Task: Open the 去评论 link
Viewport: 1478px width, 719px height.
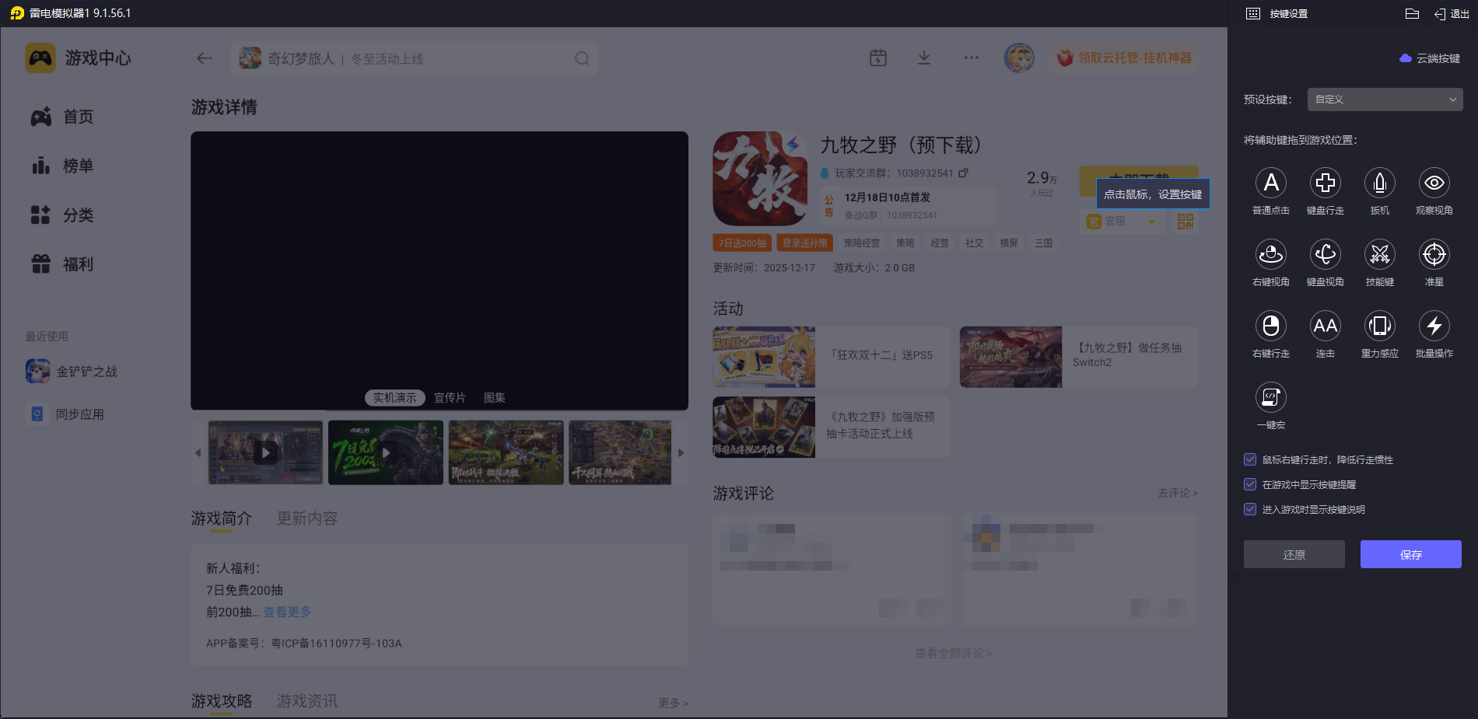Action: [x=1178, y=493]
